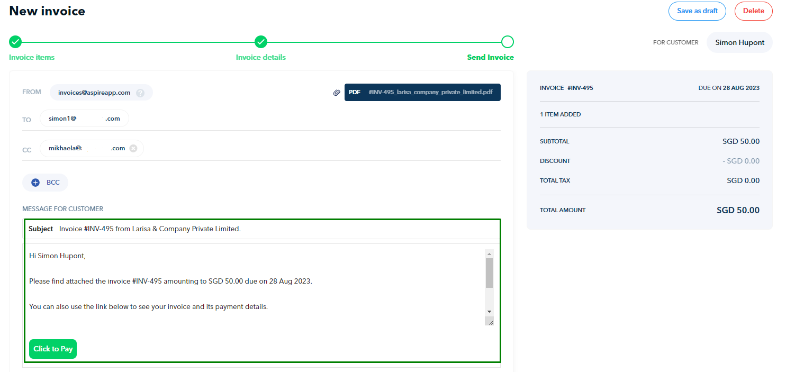
Task: Click the paperclip attachment icon
Action: click(337, 93)
